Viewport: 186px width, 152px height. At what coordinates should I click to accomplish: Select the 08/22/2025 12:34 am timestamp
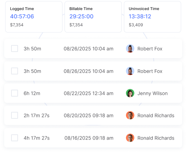coord(88,93)
